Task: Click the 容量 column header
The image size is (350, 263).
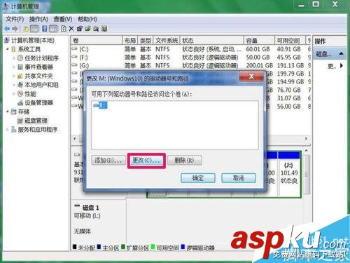Action: tap(259, 41)
